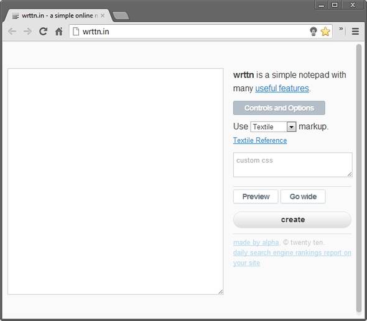
Task: Click the page vertical scrollbar
Action: pos(358,178)
